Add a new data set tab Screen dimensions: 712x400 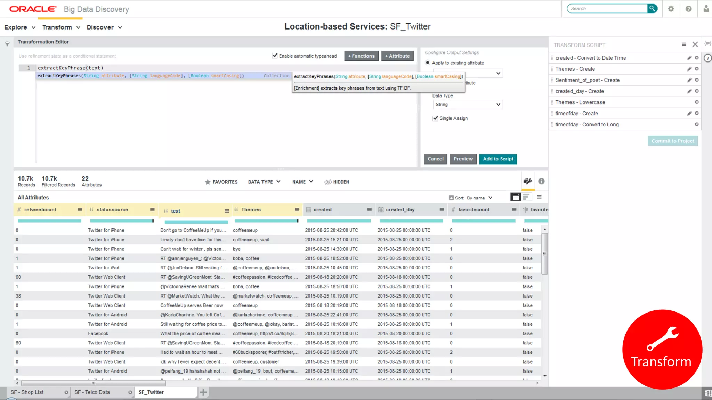point(203,392)
